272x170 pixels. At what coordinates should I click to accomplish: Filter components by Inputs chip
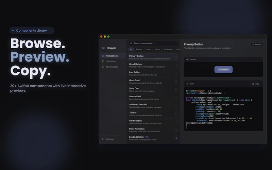point(157,49)
